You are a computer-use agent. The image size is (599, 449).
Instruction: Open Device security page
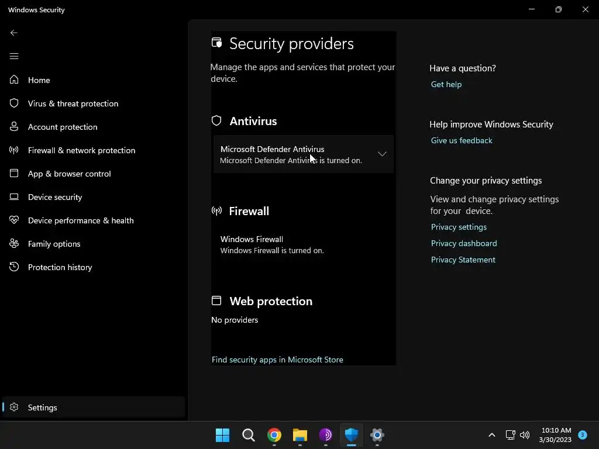click(94, 197)
